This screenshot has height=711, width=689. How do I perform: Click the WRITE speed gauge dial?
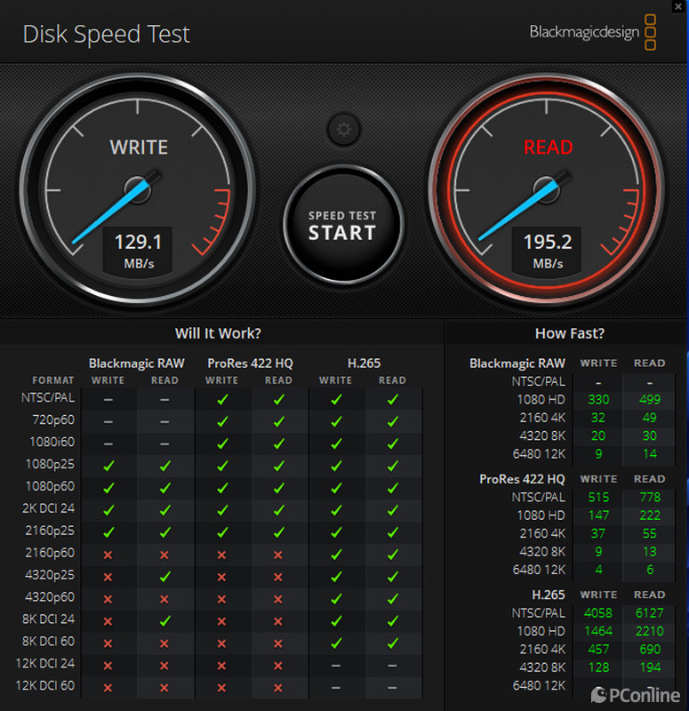138,188
